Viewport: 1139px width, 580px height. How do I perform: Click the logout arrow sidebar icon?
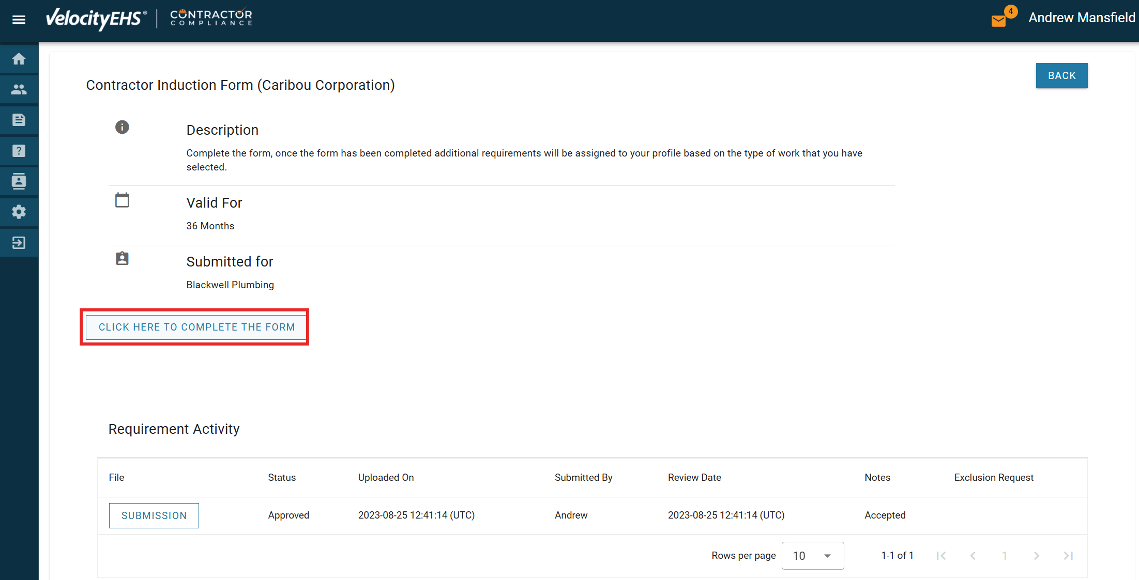click(x=19, y=243)
